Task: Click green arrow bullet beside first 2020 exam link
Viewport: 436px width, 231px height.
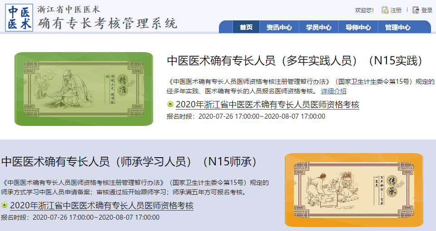Action: [170, 104]
